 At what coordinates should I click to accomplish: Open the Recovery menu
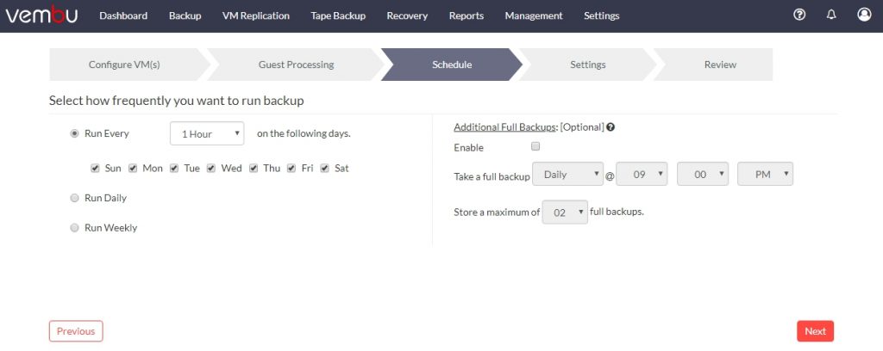407,15
